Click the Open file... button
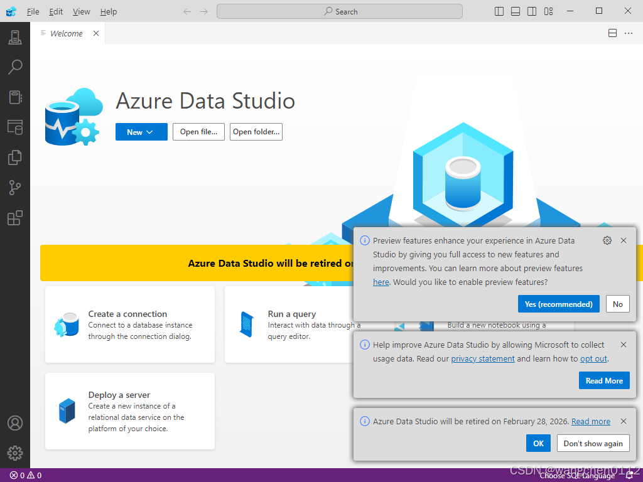Viewport: 643px width, 482px height. tap(198, 132)
